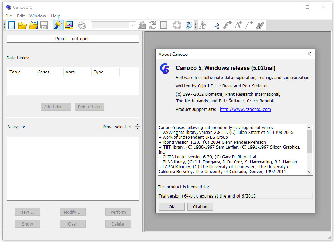The image size is (334, 242).
Task: Click the Citation button
Action: click(200, 207)
